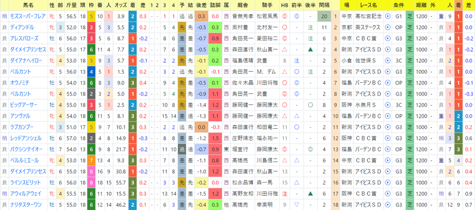Play video for row 4 アイビスSD
Screen dimensions: 475x210
click(387, 50)
